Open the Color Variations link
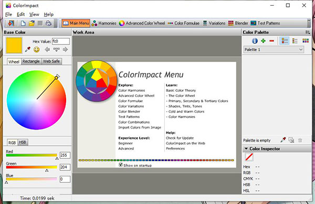Screen dimensions: 315x204 (x=131, y=106)
